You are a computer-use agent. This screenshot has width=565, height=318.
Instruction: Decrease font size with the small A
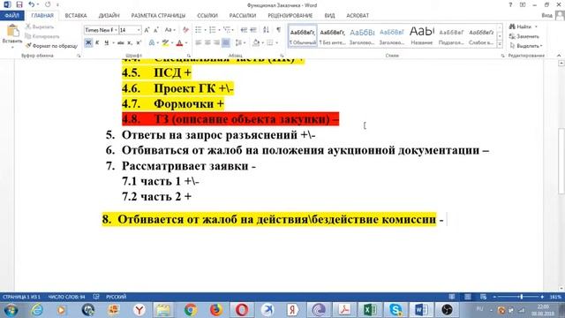click(x=156, y=30)
